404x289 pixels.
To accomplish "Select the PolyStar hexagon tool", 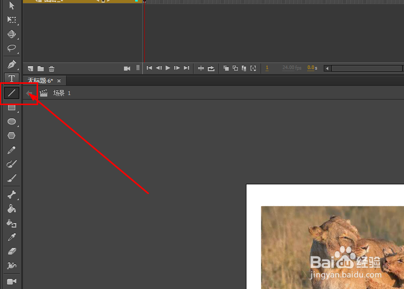I will (12, 136).
